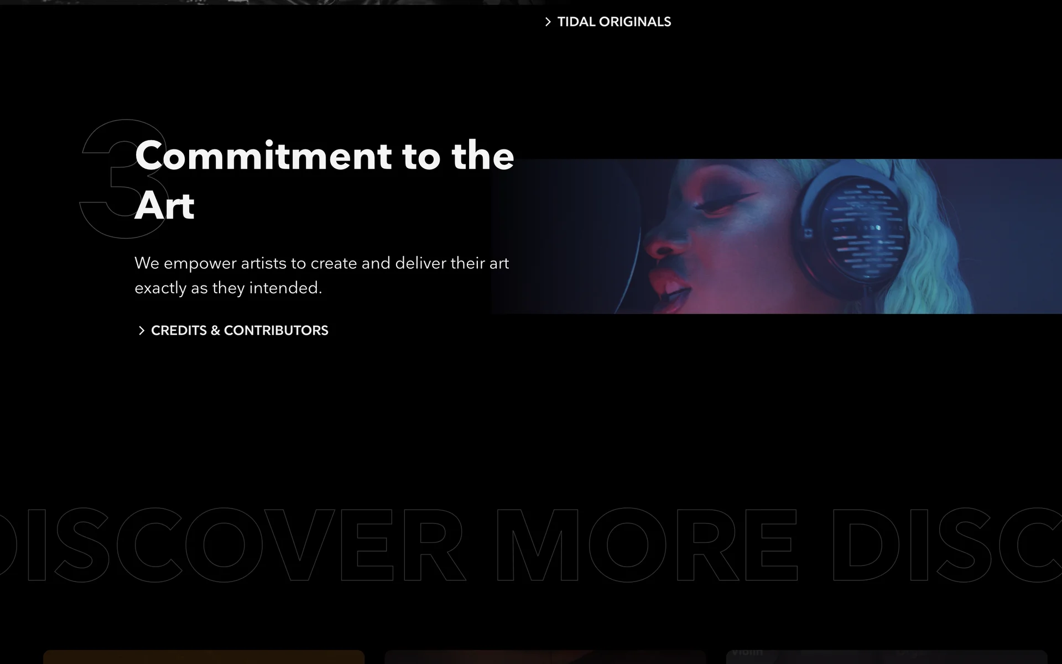Click the Commitment to the Art heading
The width and height of the screenshot is (1062, 664).
pyautogui.click(x=324, y=156)
